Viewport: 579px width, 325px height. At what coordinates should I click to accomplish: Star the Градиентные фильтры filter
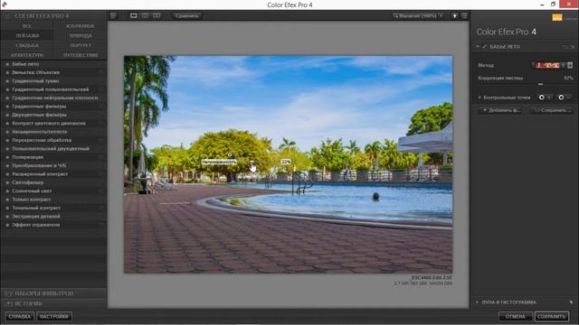7,107
